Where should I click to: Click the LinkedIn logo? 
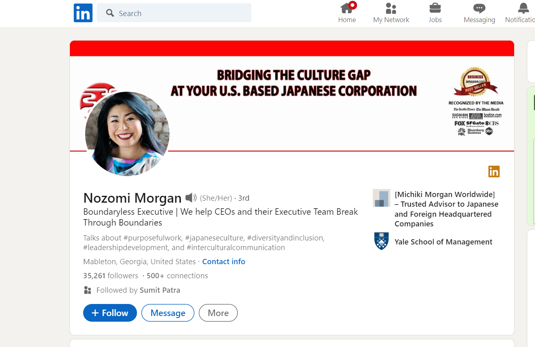click(83, 13)
